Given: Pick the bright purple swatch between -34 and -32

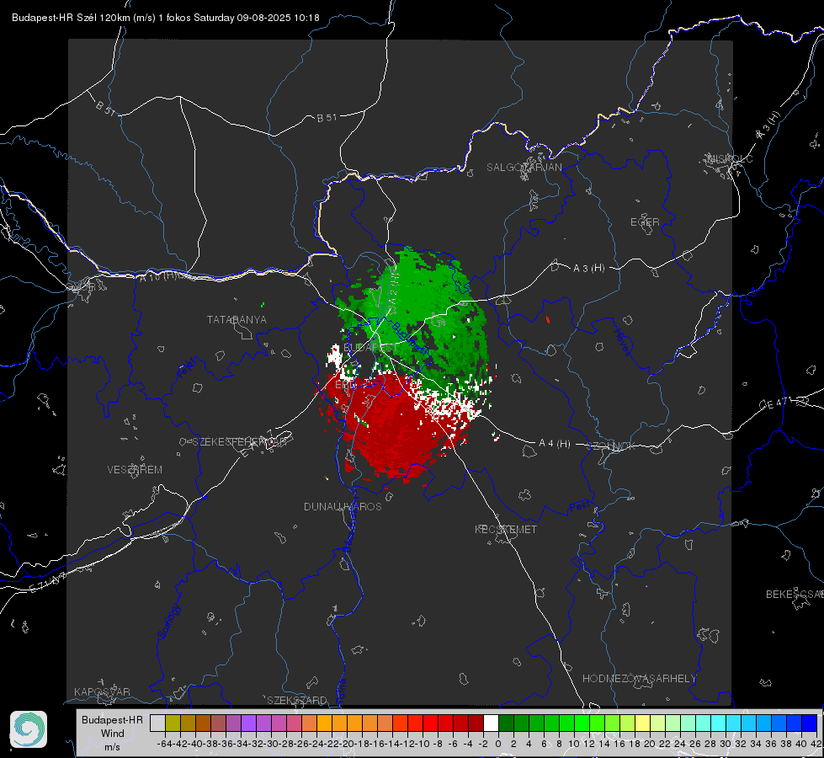Looking at the screenshot, I should (248, 723).
